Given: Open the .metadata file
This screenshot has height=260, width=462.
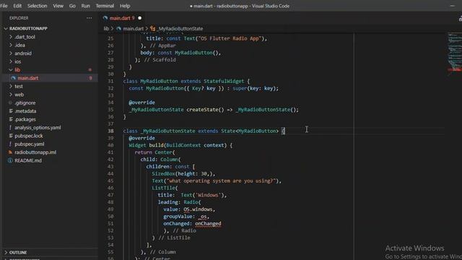Looking at the screenshot, I should pos(25,111).
